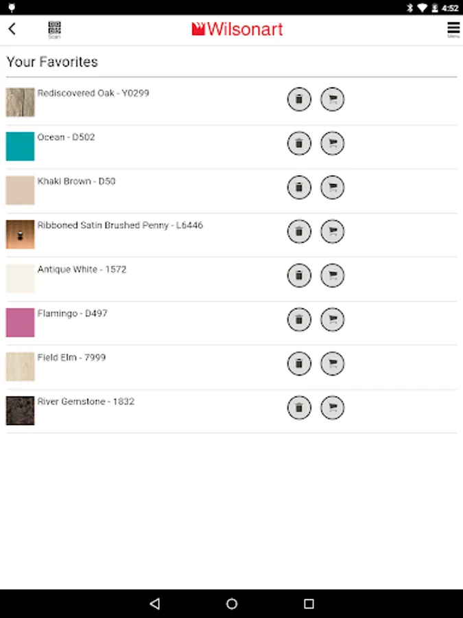Delete Khaki Brown D50 favorite
Image resolution: width=463 pixels, height=618 pixels.
(x=299, y=187)
